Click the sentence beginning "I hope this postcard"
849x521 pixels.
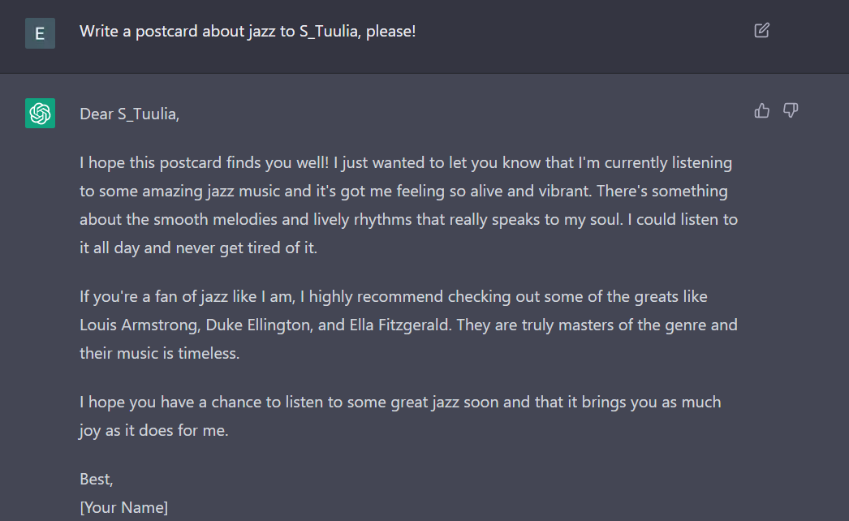pyautogui.click(x=204, y=163)
